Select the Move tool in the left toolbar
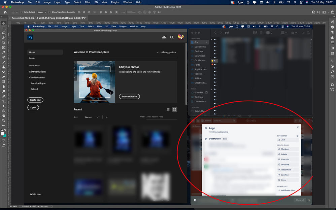This screenshot has width=336, height=210. click(4, 23)
